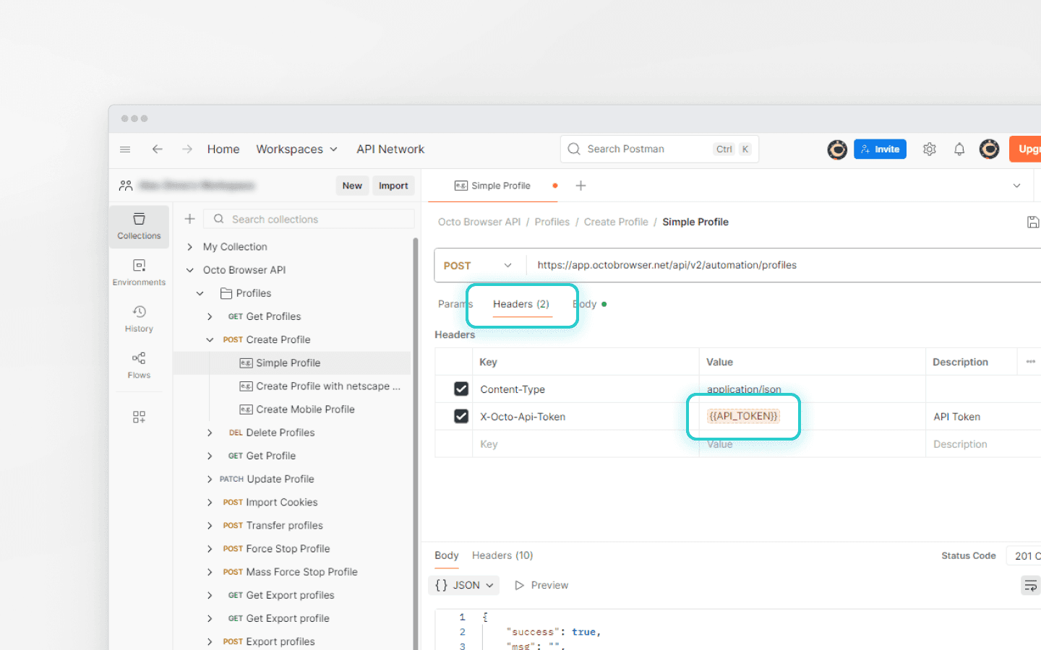Expand My Collection
Image resolution: width=1041 pixels, height=650 pixels.
190,247
